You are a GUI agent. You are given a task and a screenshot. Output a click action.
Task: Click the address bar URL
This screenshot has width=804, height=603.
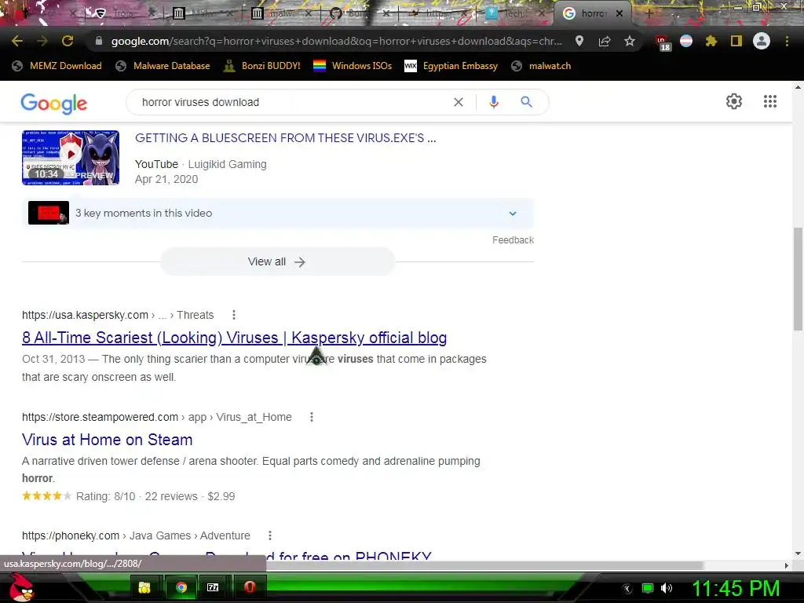click(336, 41)
